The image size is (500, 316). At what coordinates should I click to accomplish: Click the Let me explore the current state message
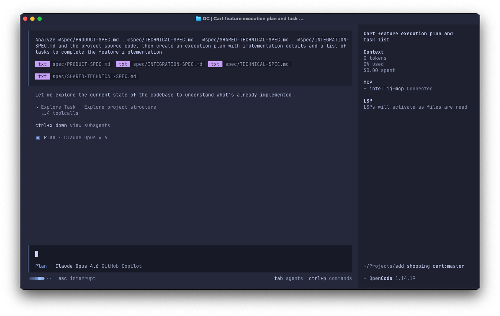pos(165,95)
